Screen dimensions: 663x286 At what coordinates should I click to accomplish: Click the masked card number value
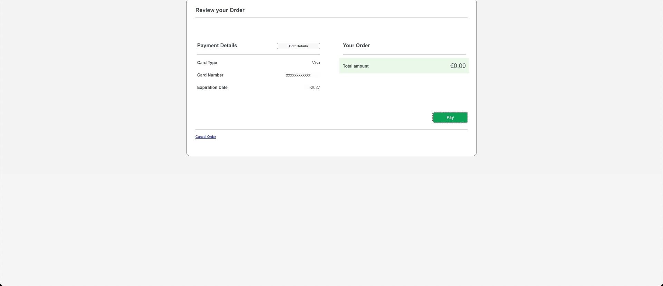(x=298, y=75)
